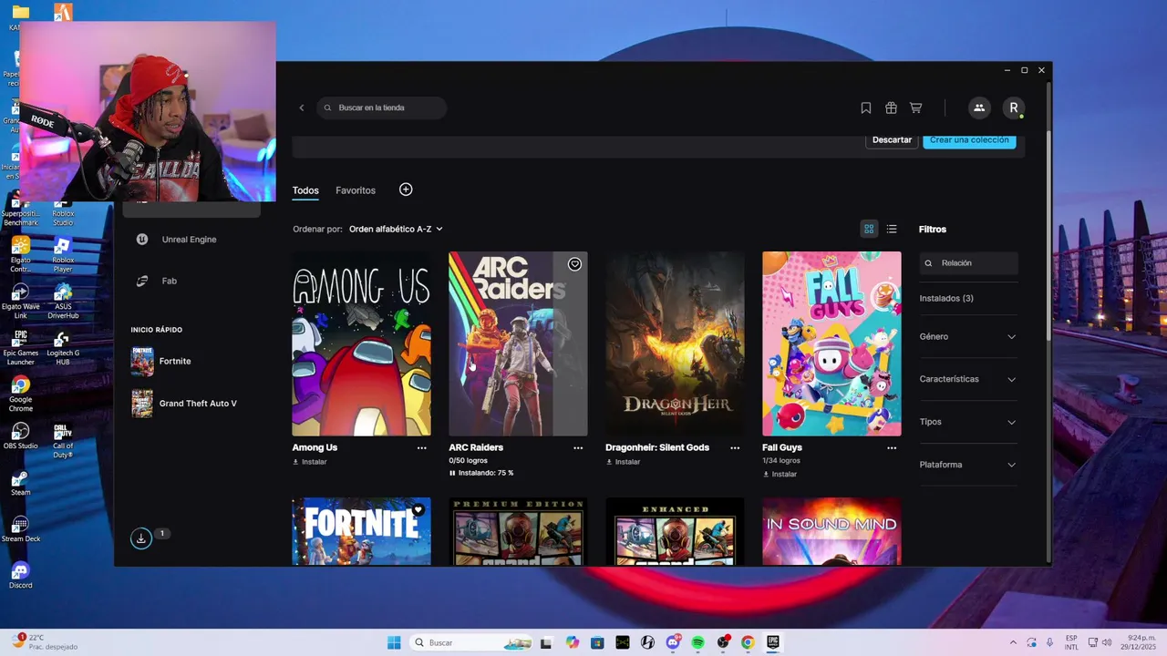
Task: Open Roblox Player desktop shortcut
Action: point(62,254)
